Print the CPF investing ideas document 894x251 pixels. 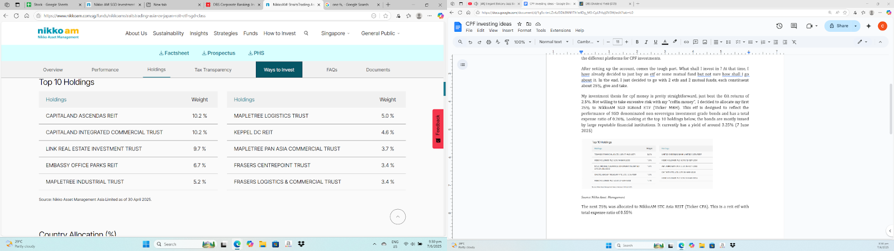488,42
